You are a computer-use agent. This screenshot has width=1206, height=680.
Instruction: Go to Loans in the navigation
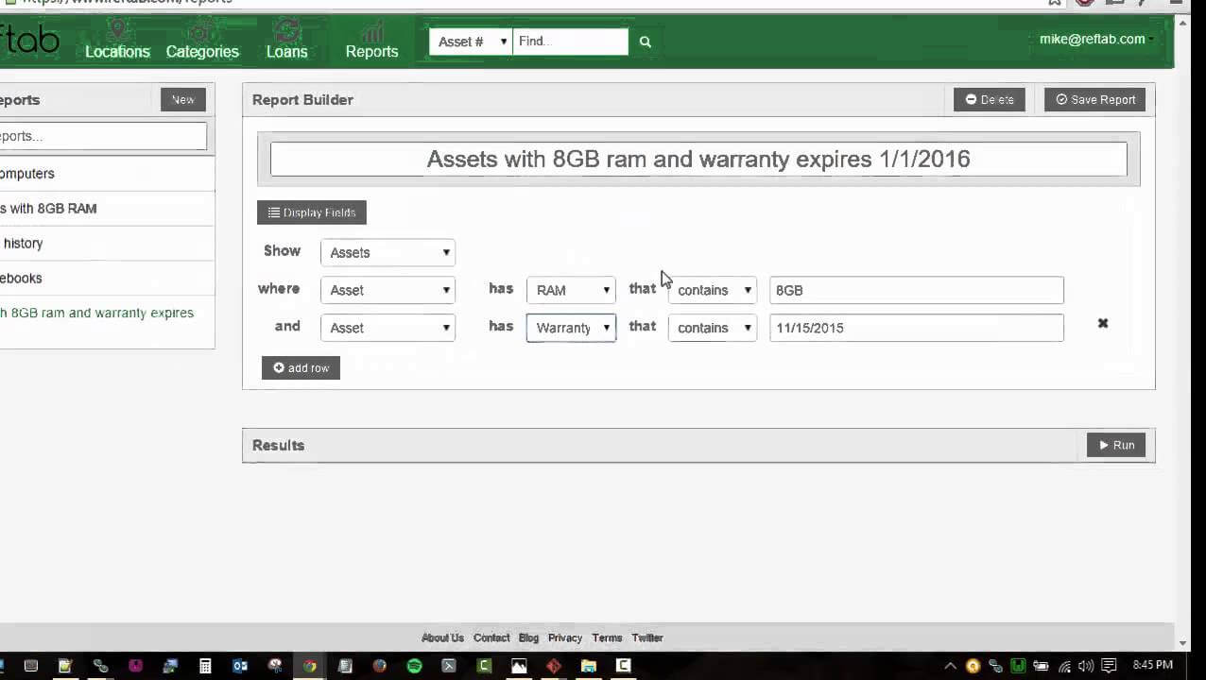click(x=286, y=42)
